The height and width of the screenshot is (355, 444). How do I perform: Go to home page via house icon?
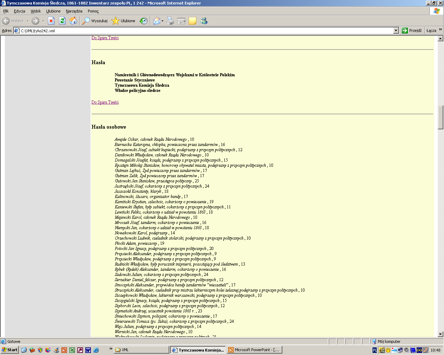click(73, 21)
